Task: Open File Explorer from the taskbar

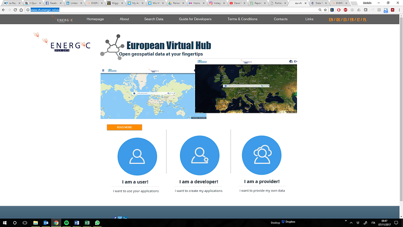Action: tap(35, 223)
